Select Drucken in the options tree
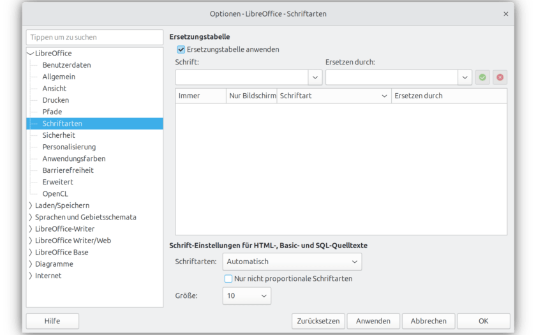 (56, 100)
